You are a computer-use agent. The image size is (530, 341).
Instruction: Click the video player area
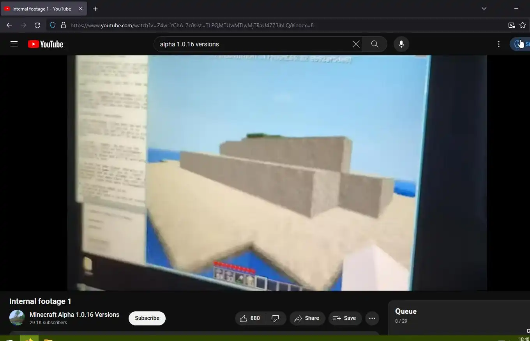[277, 173]
